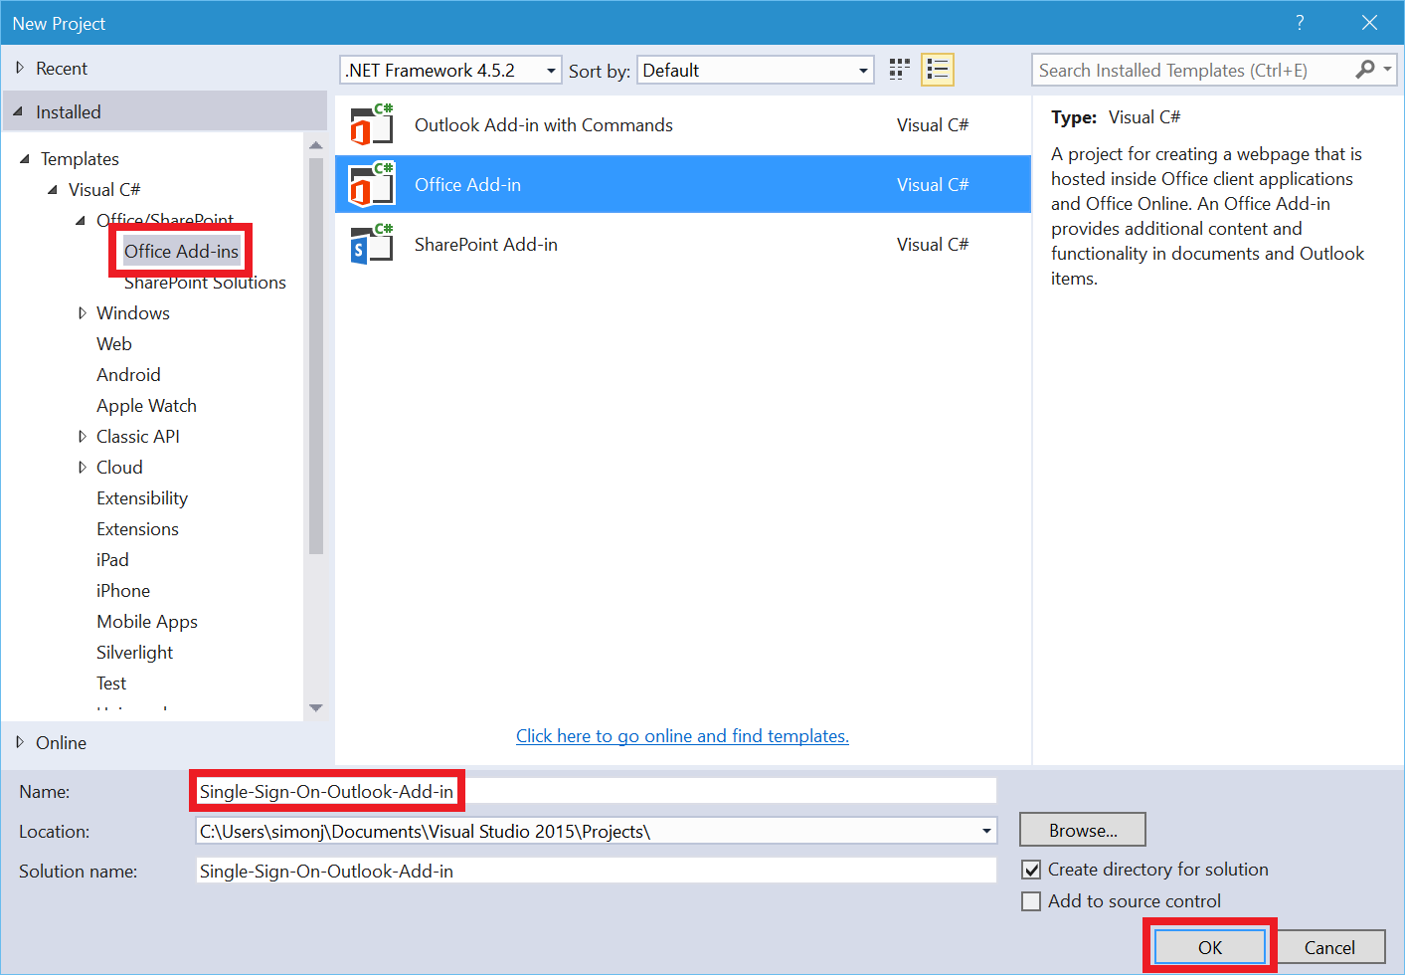Choose Outlook Add-in with Commands template
1405x975 pixels.
683,125
